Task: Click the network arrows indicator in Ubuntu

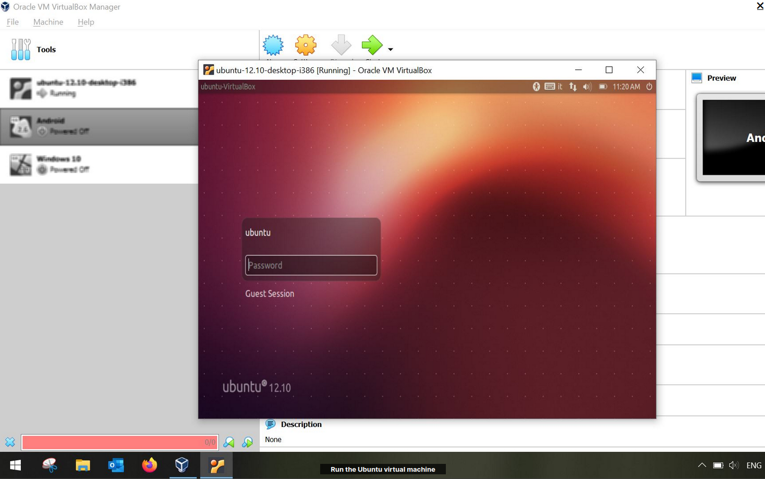Action: 573,87
